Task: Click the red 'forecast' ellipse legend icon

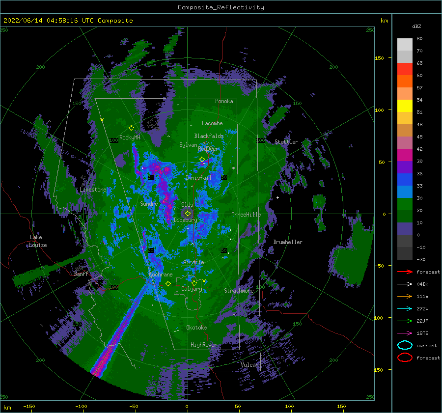Action: coord(405,358)
